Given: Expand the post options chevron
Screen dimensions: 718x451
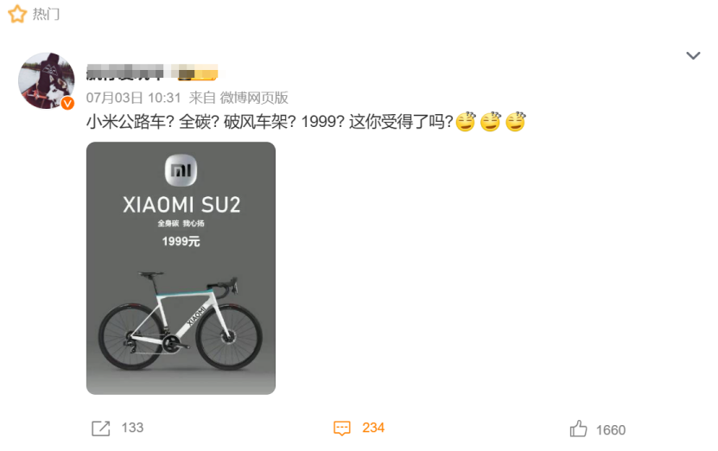Looking at the screenshot, I should [x=693, y=56].
